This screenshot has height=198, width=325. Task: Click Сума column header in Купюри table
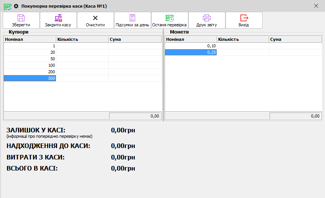tap(135, 39)
